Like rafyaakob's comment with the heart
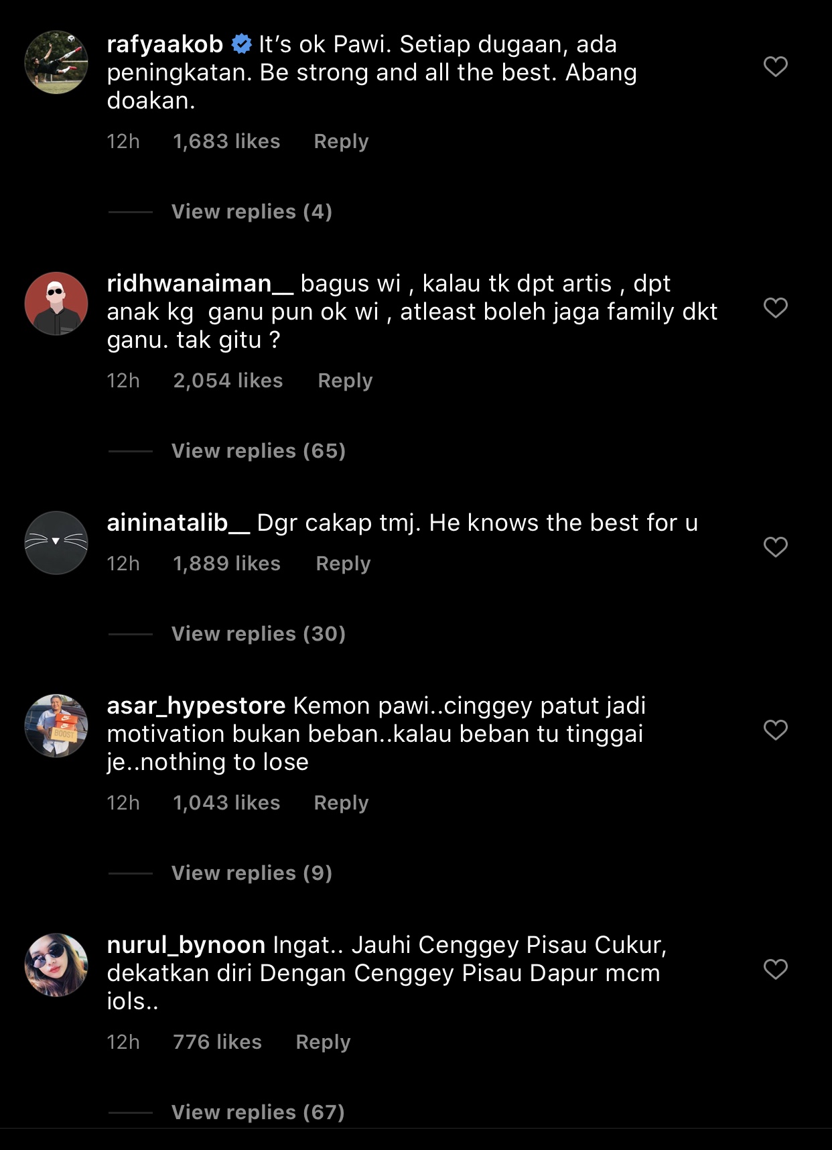This screenshot has height=1150, width=832. pyautogui.click(x=775, y=66)
